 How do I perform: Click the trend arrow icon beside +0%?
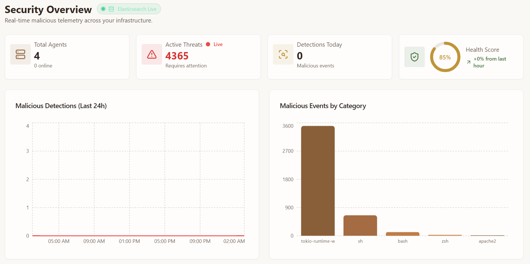pos(469,62)
